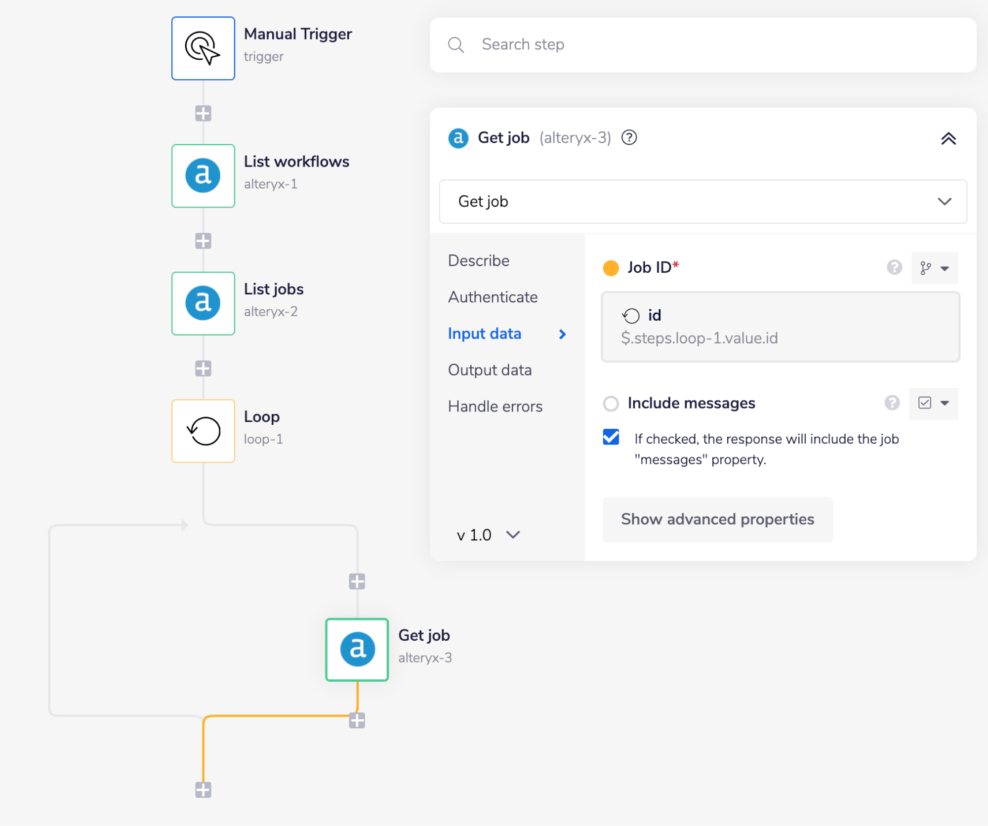Click the orange Job ID status dot
988x826 pixels.
611,268
